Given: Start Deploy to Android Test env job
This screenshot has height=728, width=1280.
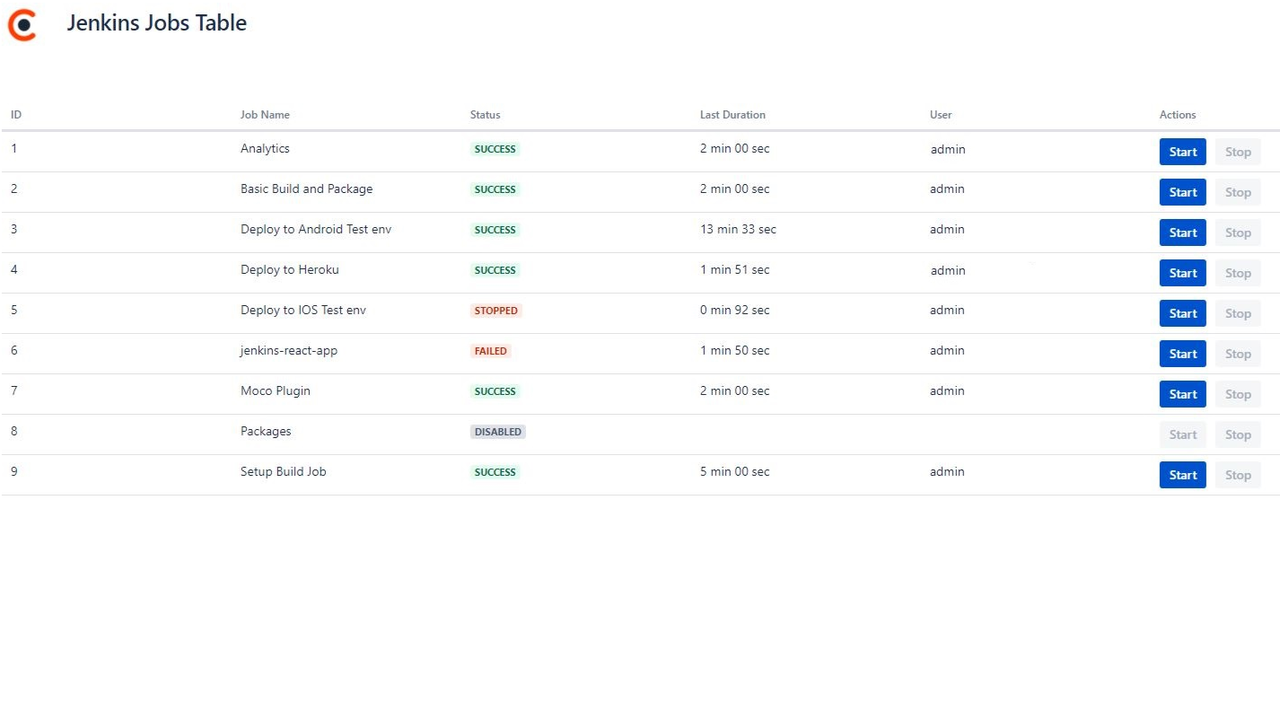Looking at the screenshot, I should pos(1182,232).
